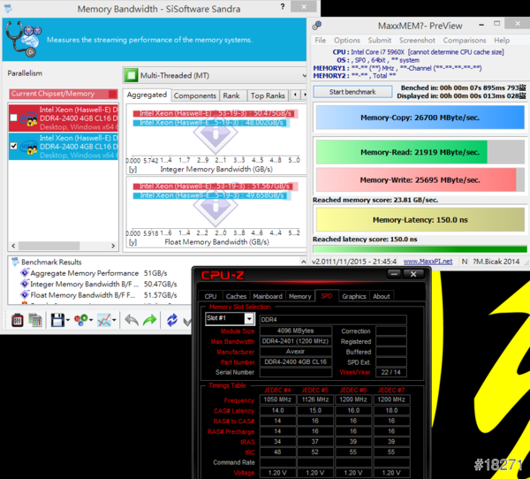Switch to the Memory tab in CPU-Z
The height and width of the screenshot is (479, 530).
coord(299,296)
